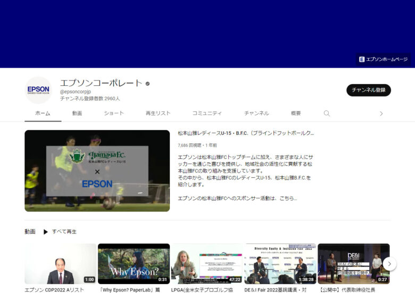Click video title エプソン CDP2022 Aリスト
This screenshot has height=293, width=415.
54,290
